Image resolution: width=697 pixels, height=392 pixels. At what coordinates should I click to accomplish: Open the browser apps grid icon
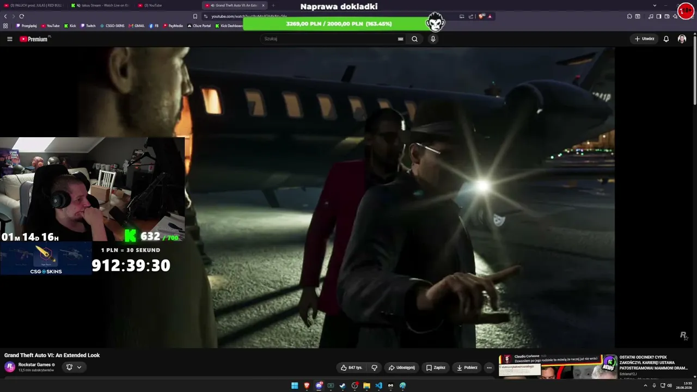click(x=5, y=26)
